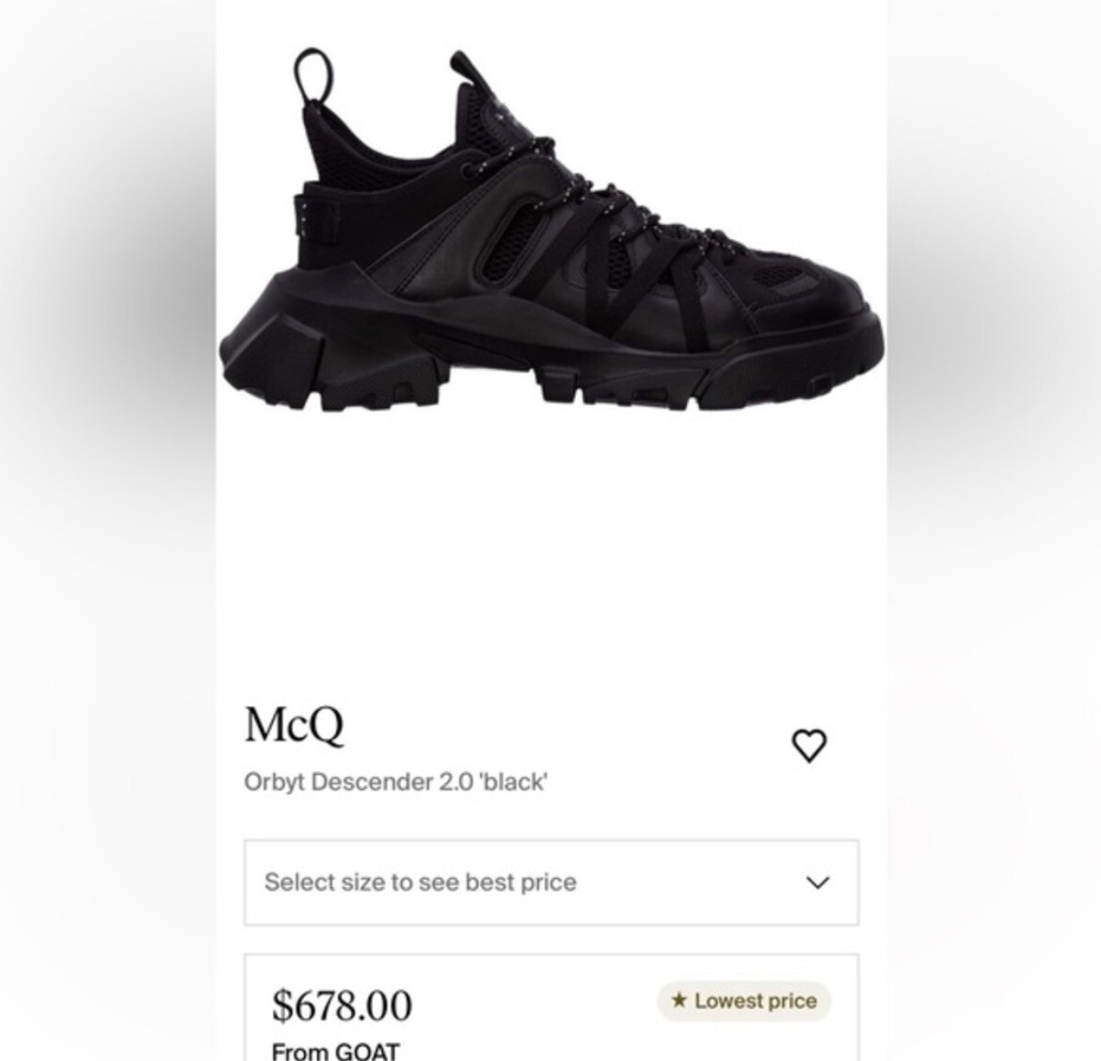Screen dimensions: 1101x1061
Task: Click the product title Orbyt Descender 2.0
Action: pyautogui.click(x=396, y=780)
